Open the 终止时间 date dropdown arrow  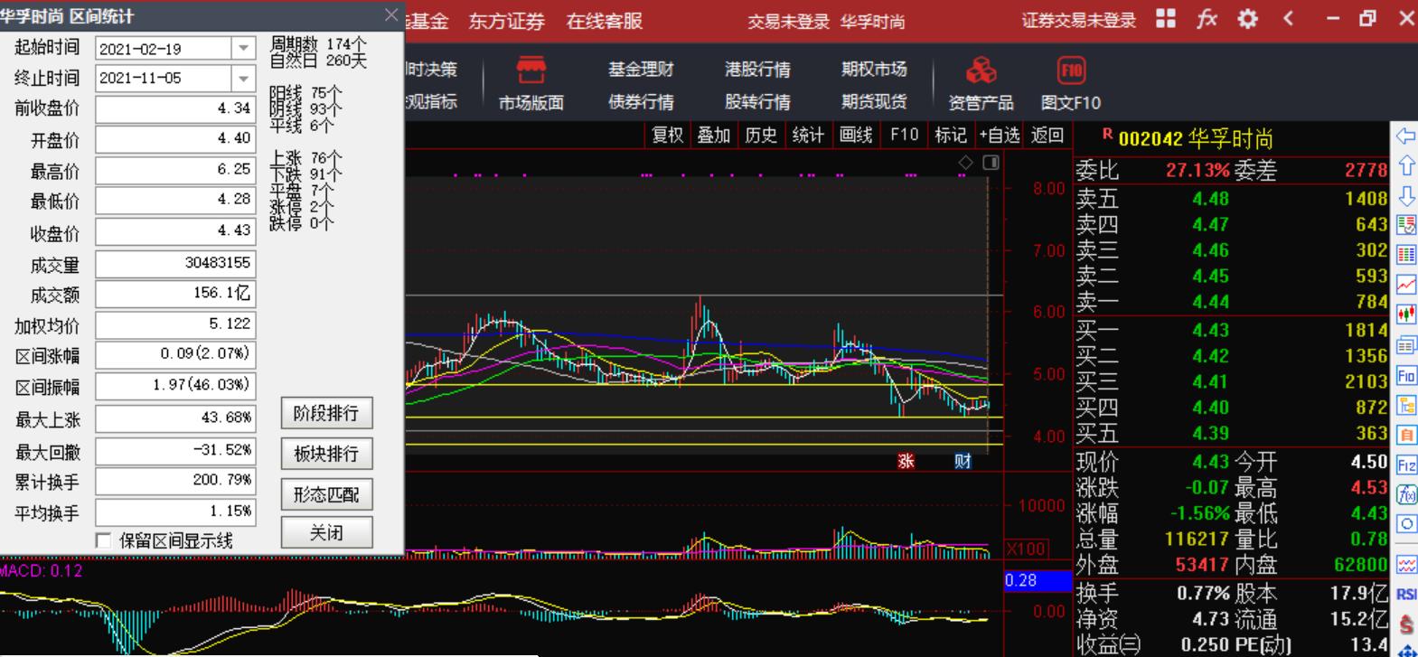[x=243, y=79]
